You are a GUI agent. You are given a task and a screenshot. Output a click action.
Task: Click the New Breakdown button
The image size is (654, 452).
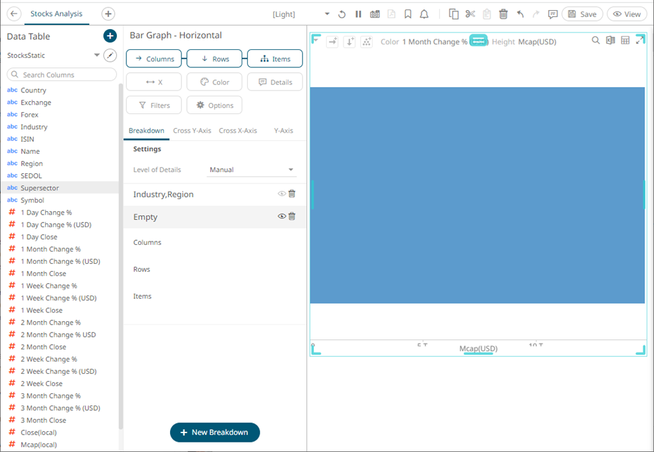pos(215,432)
